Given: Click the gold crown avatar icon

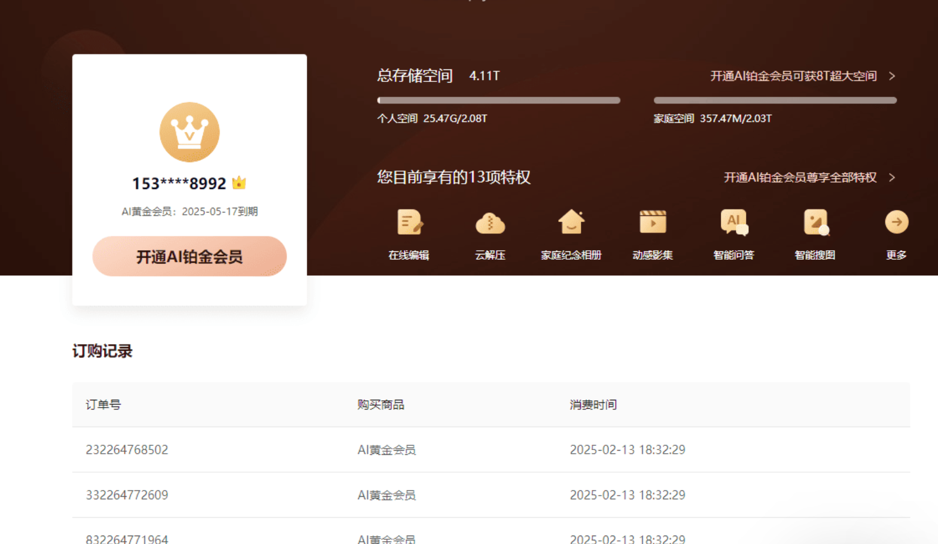Looking at the screenshot, I should [x=190, y=132].
